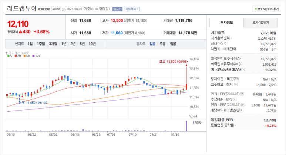The image size is (286, 155).
Task: Click help icon beside 추정PER EPS
Action: [x=235, y=99]
